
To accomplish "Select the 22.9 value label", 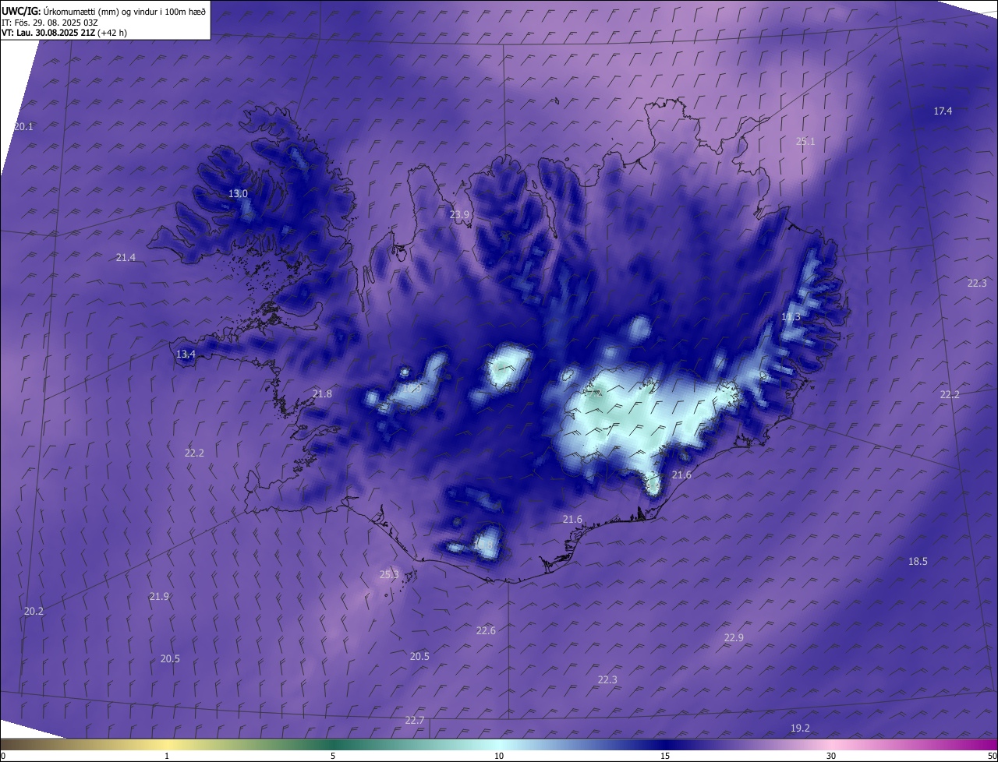I will pyautogui.click(x=734, y=637).
